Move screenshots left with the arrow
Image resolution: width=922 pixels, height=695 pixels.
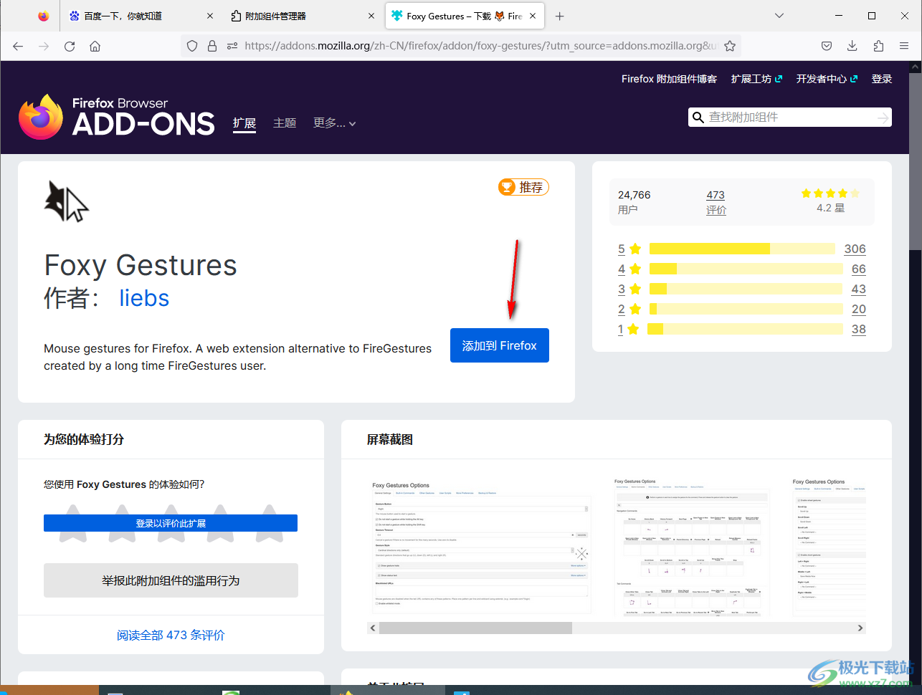[373, 628]
